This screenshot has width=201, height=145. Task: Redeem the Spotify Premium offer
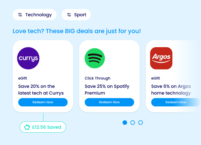[x=109, y=102]
